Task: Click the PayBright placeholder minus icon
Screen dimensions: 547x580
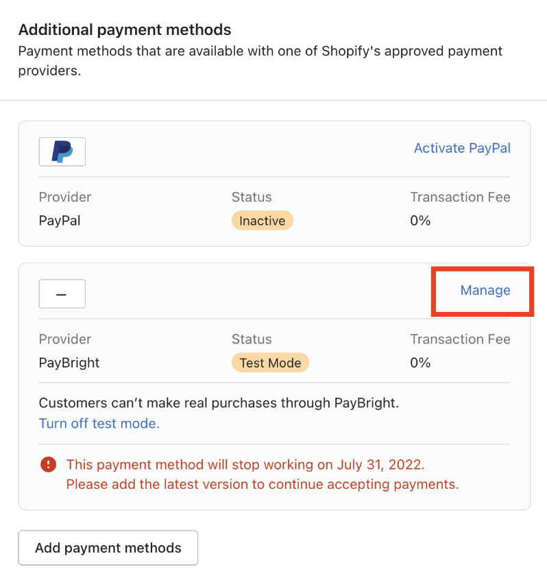Action: [x=62, y=293]
